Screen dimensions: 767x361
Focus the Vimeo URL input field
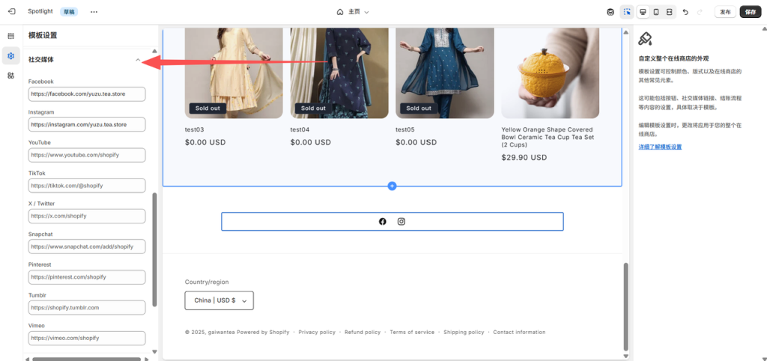87,338
